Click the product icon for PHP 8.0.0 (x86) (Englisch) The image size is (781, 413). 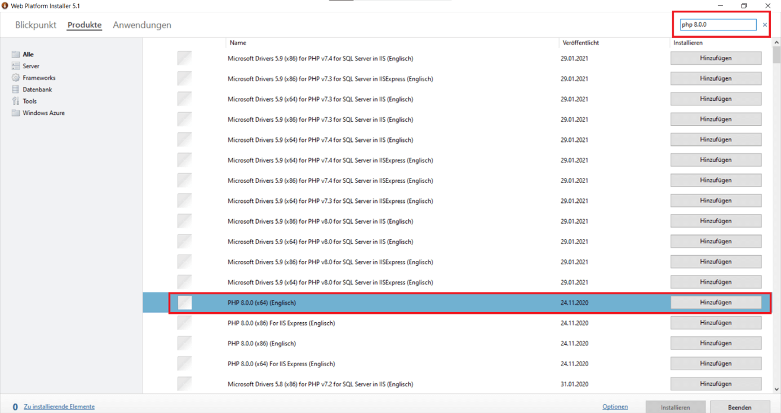(185, 343)
